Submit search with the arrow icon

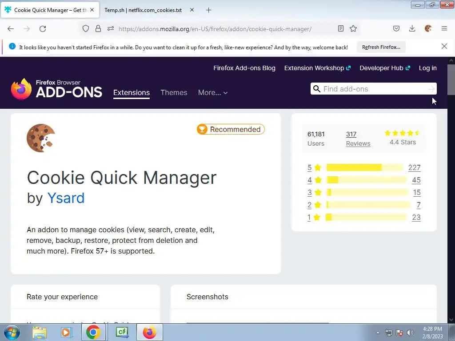[431, 89]
